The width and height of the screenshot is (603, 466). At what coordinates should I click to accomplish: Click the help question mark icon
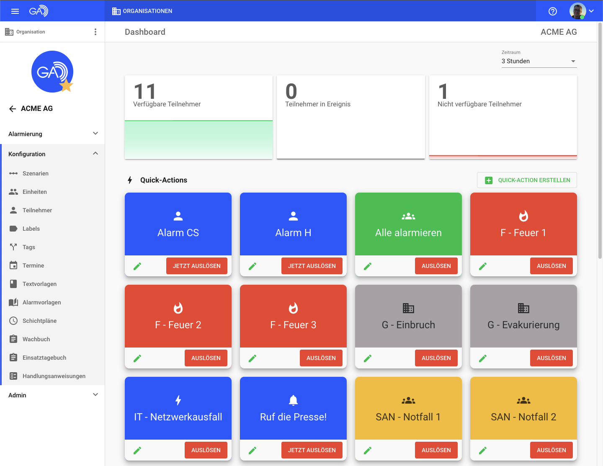(553, 11)
